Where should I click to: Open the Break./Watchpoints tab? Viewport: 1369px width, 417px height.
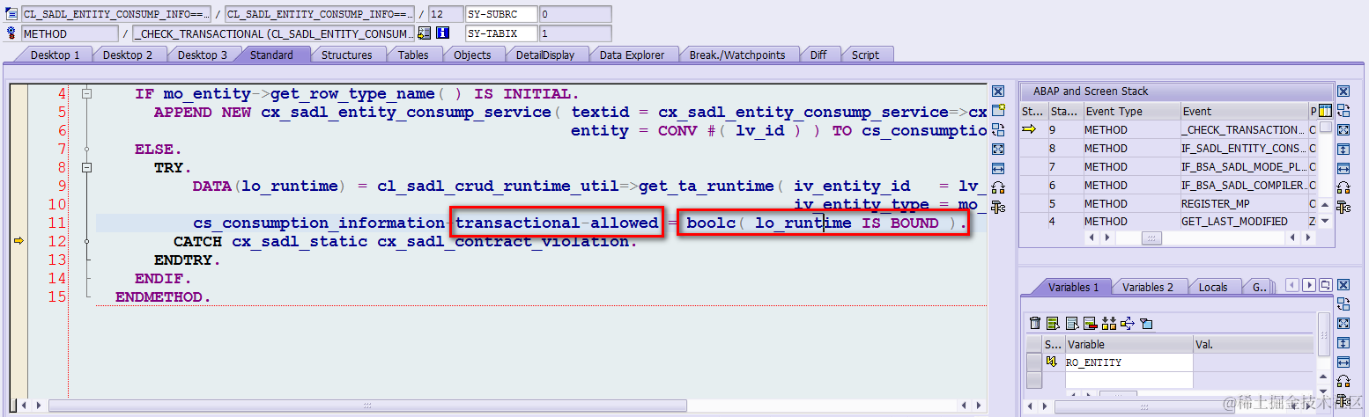737,55
